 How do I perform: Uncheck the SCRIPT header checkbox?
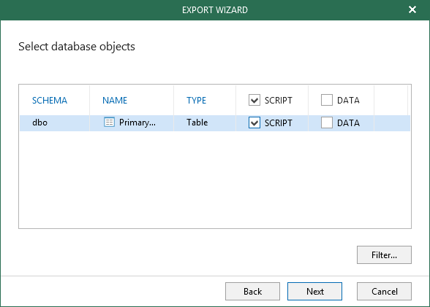click(x=254, y=100)
